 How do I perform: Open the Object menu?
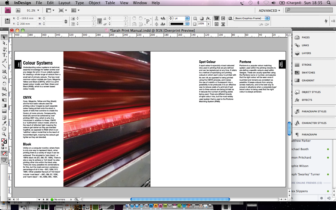click(x=94, y=3)
